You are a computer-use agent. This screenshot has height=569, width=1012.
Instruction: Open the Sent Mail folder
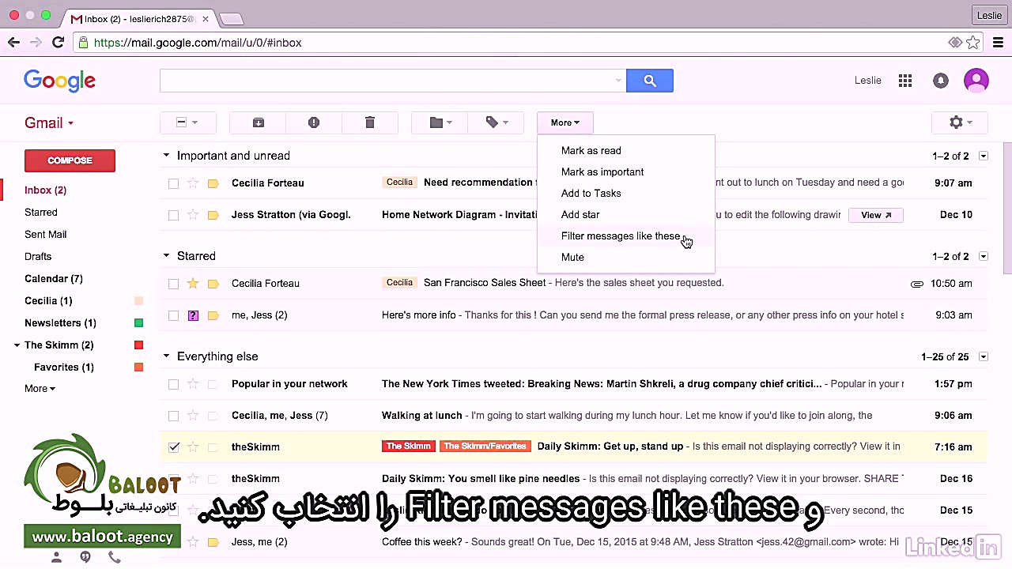(x=45, y=235)
